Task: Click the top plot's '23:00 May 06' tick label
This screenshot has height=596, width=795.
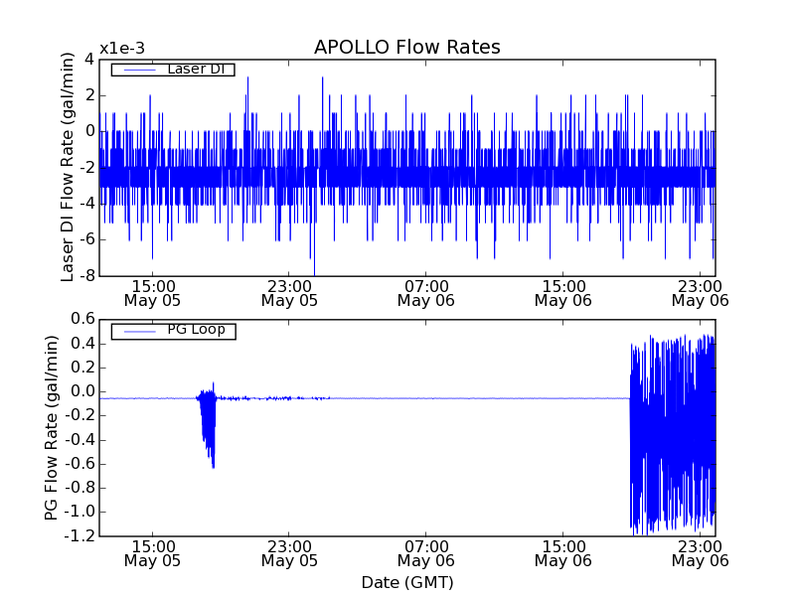Action: click(x=700, y=293)
